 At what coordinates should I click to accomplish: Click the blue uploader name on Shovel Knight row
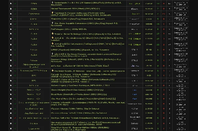(134, 90)
